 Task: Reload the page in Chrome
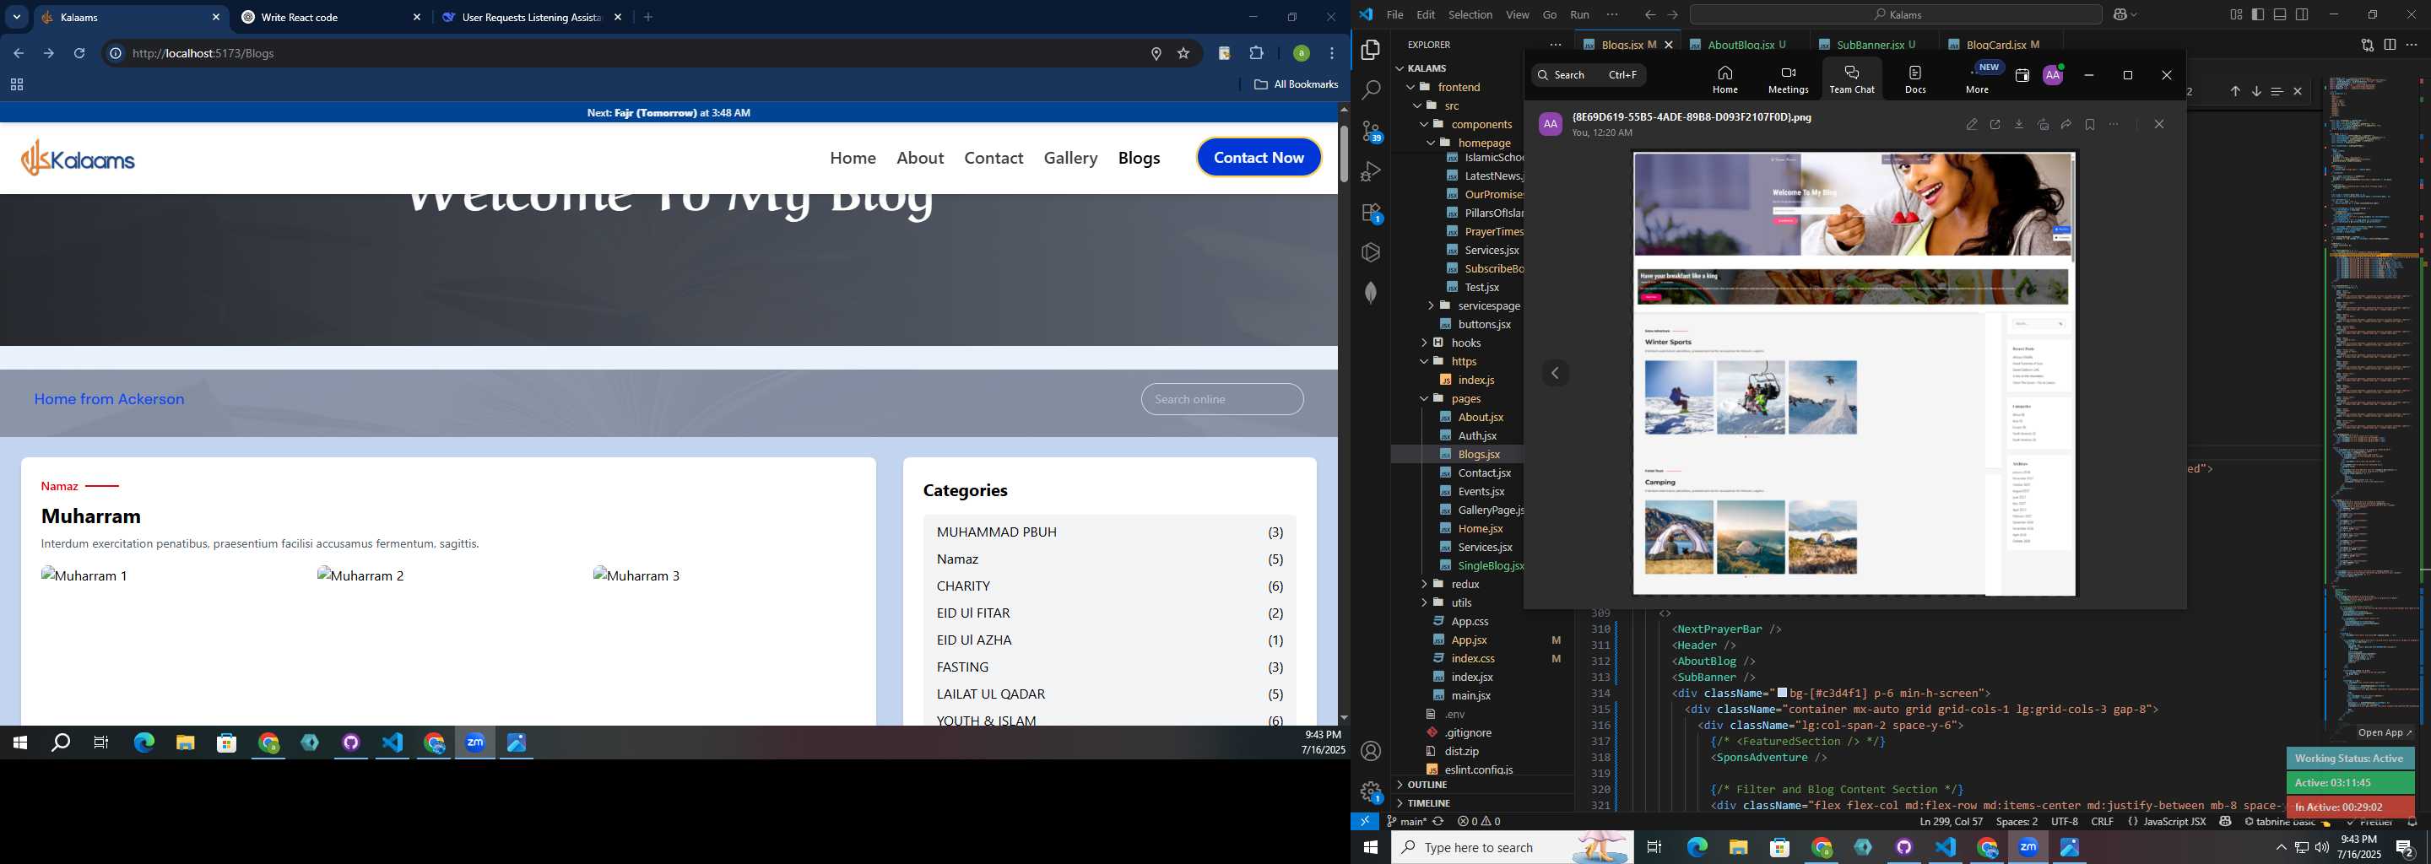coord(80,54)
